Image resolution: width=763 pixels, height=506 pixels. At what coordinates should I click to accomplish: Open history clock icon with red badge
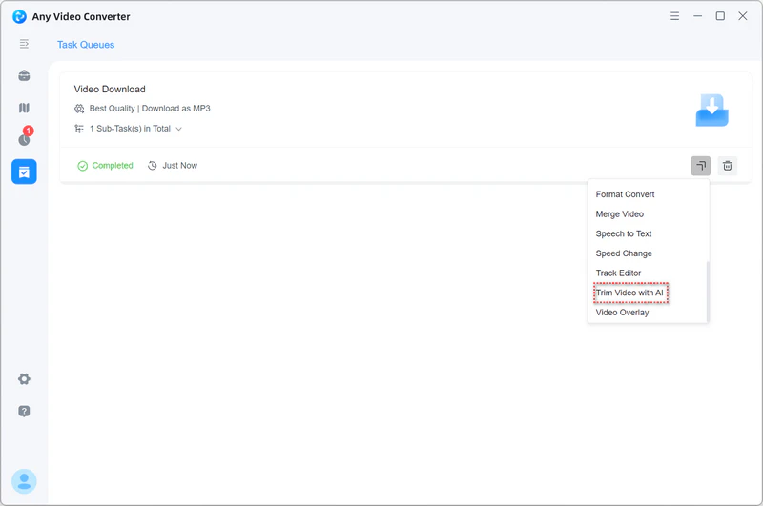24,139
